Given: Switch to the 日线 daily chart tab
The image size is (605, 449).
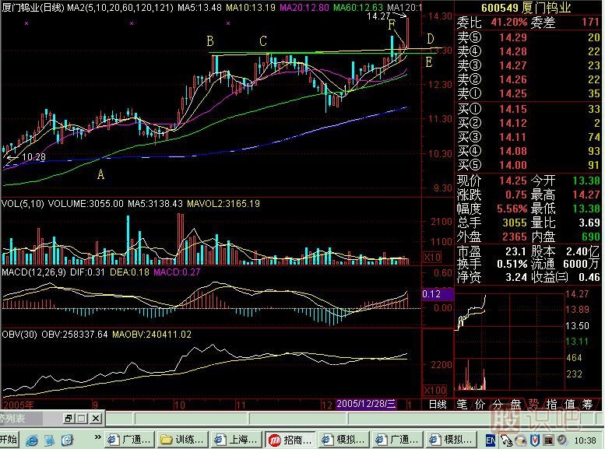Looking at the screenshot, I should 438,404.
